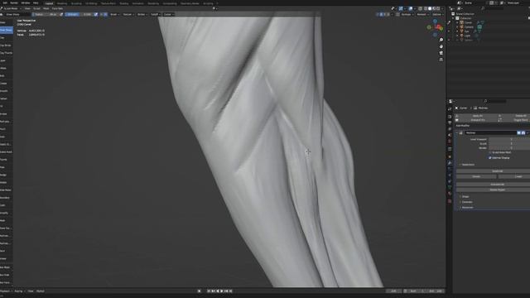Open the Texture settings dropdown
The width and height of the screenshot is (530, 298).
pos(128,15)
